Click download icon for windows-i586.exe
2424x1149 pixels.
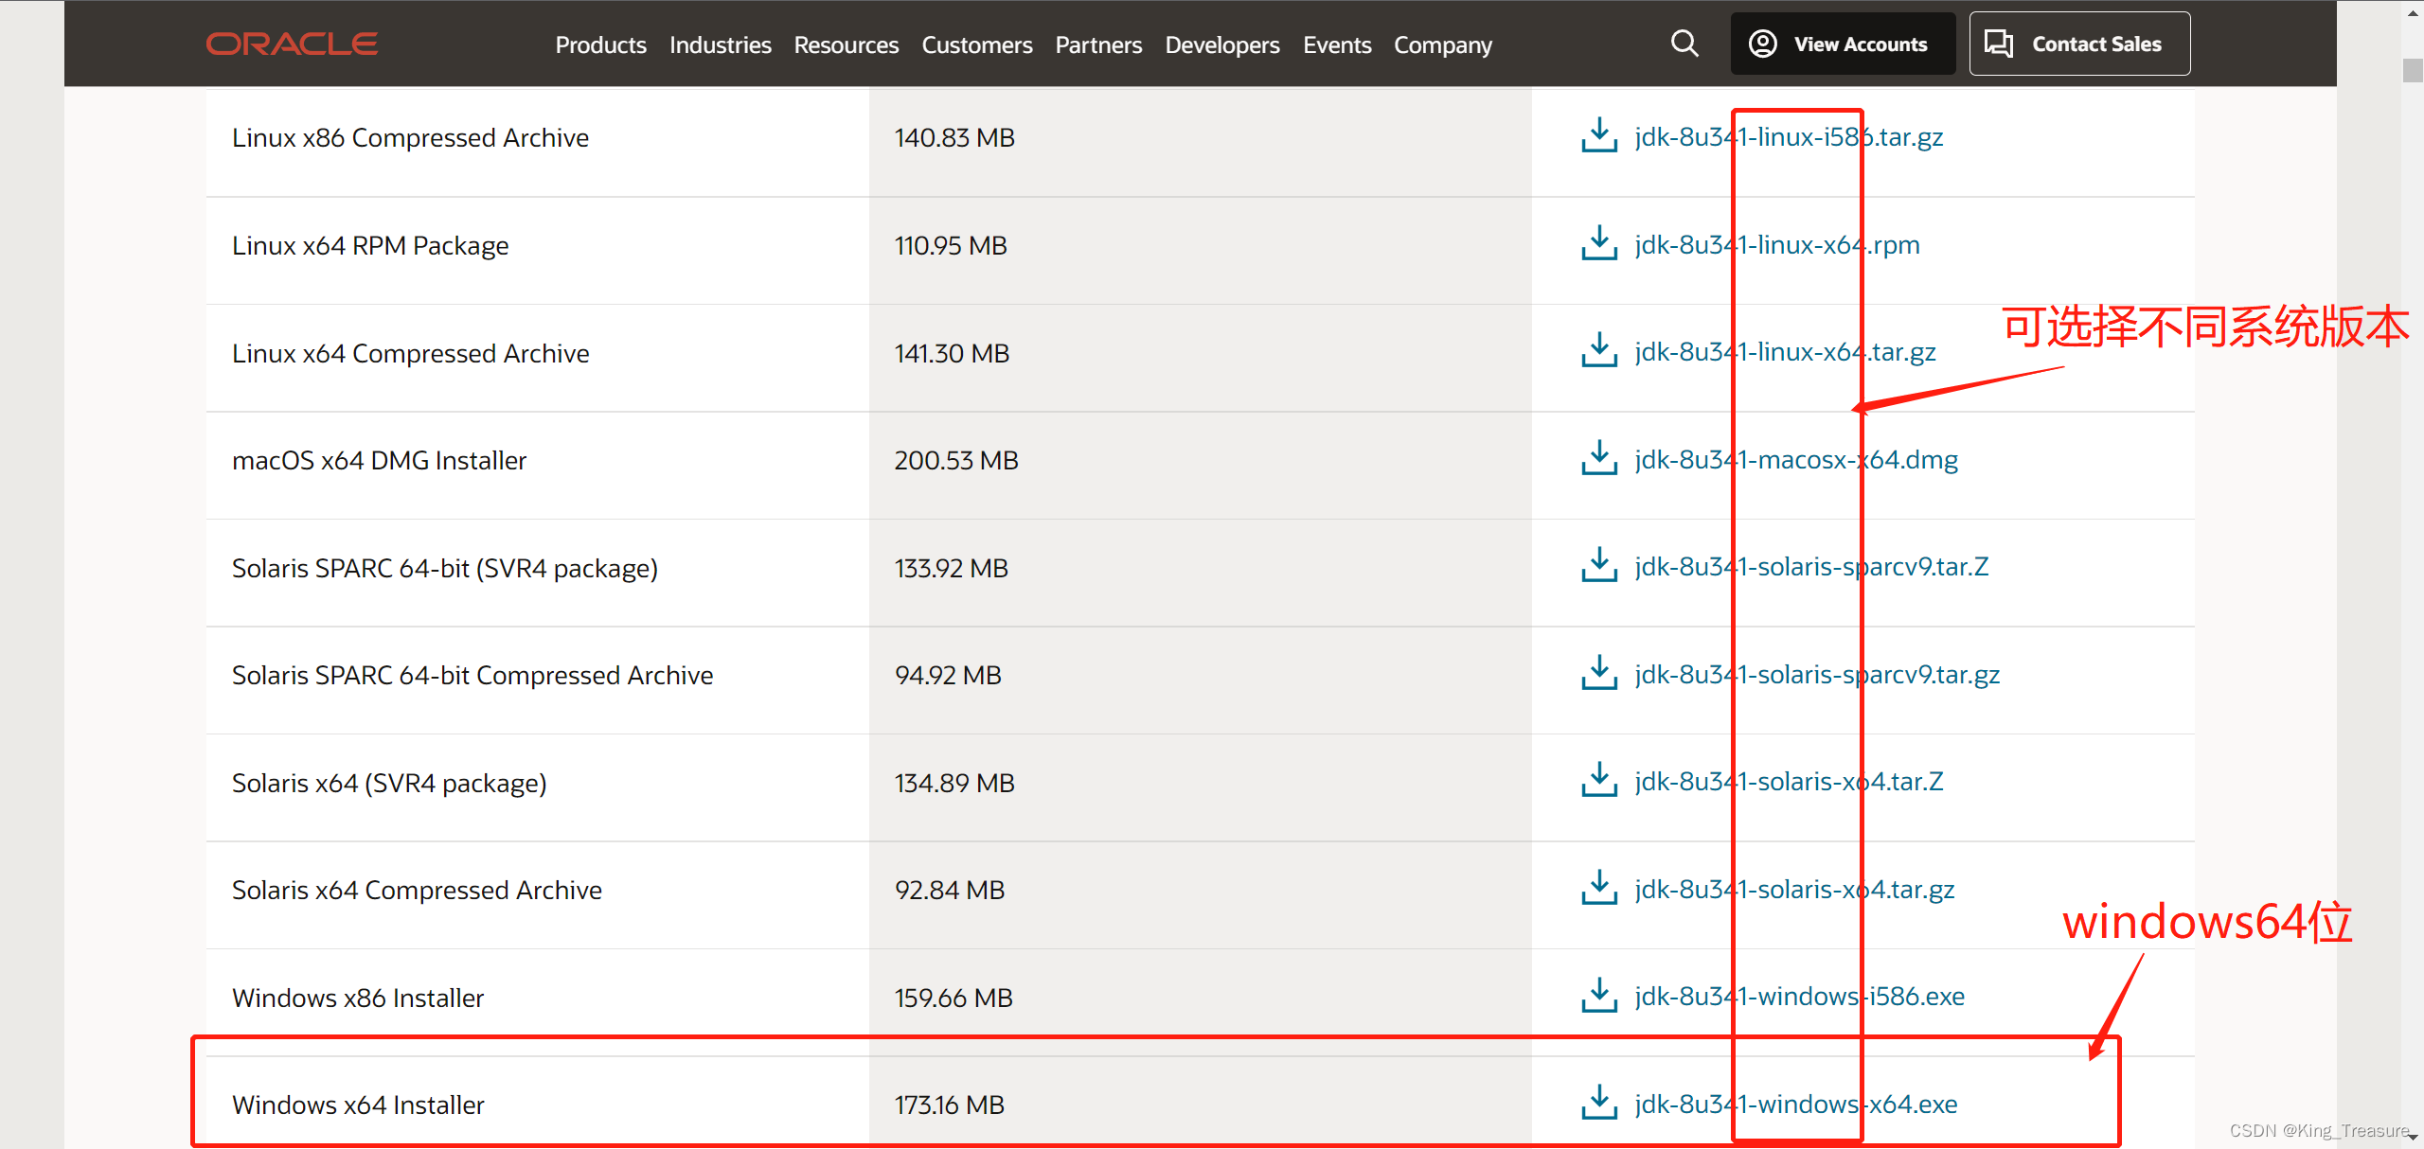1599,995
